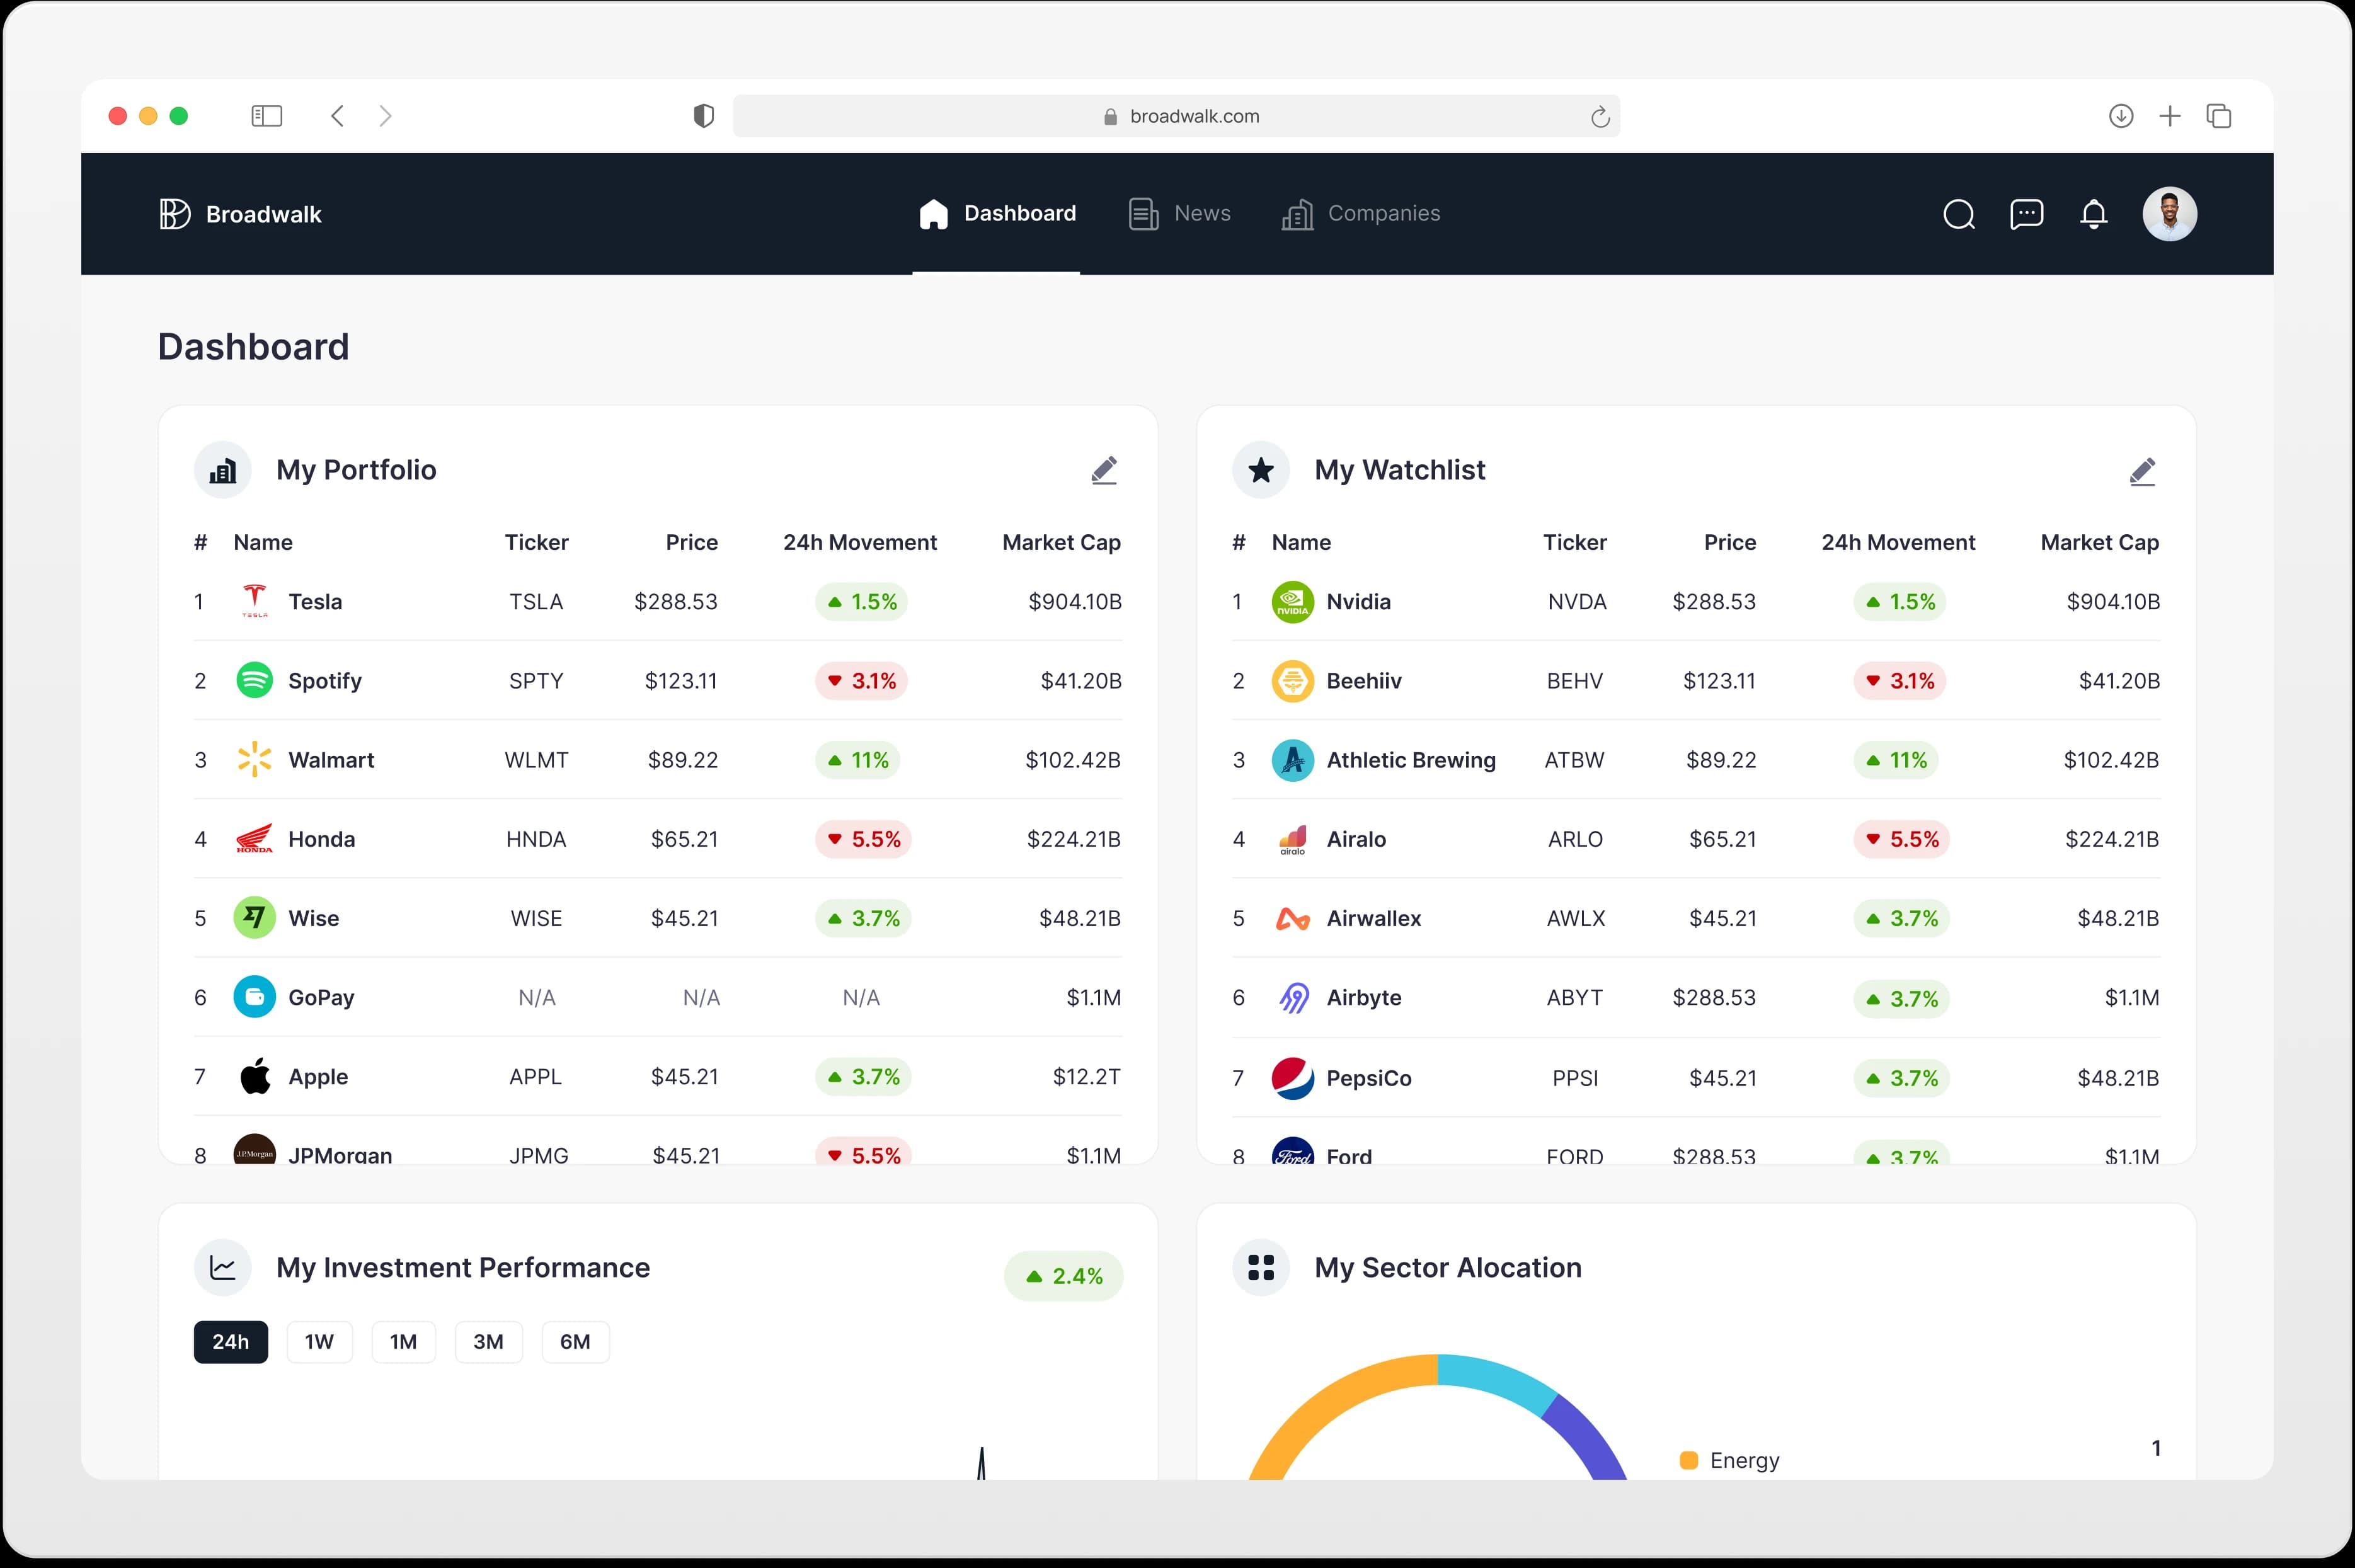Select the 24h time range
The image size is (2355, 1568).
click(x=231, y=1342)
